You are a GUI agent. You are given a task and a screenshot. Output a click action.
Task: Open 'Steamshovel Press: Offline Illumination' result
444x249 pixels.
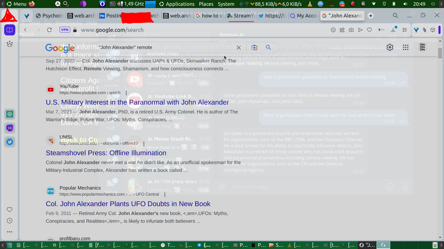[x=106, y=153]
